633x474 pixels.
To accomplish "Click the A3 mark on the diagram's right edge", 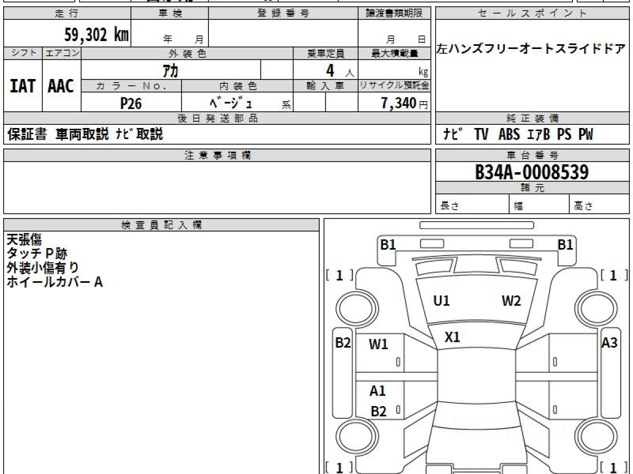I will (609, 343).
